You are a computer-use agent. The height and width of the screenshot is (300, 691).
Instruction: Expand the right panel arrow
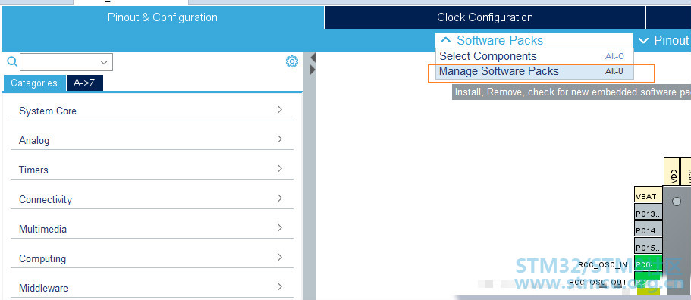(313, 70)
